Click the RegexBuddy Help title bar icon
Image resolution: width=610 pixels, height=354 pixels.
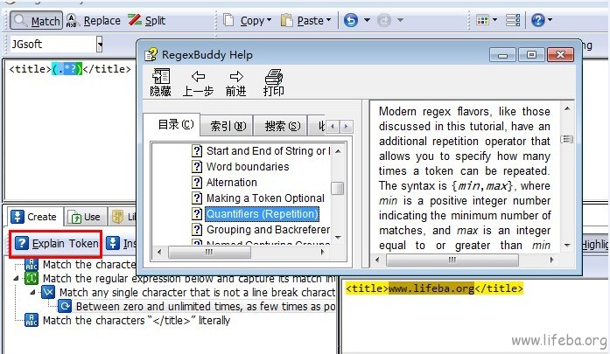[x=151, y=55]
